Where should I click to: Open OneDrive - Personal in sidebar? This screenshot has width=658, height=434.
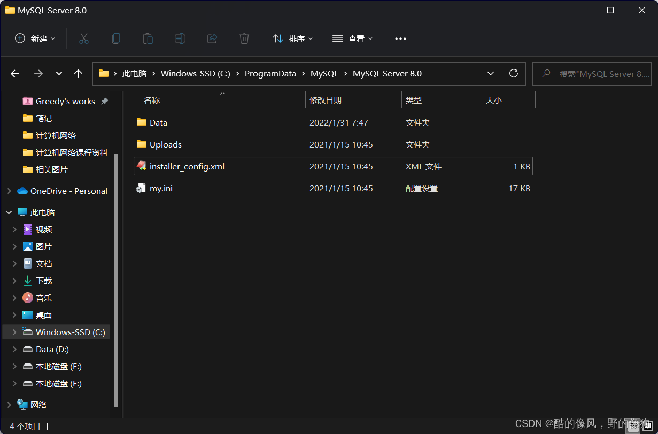click(x=63, y=191)
